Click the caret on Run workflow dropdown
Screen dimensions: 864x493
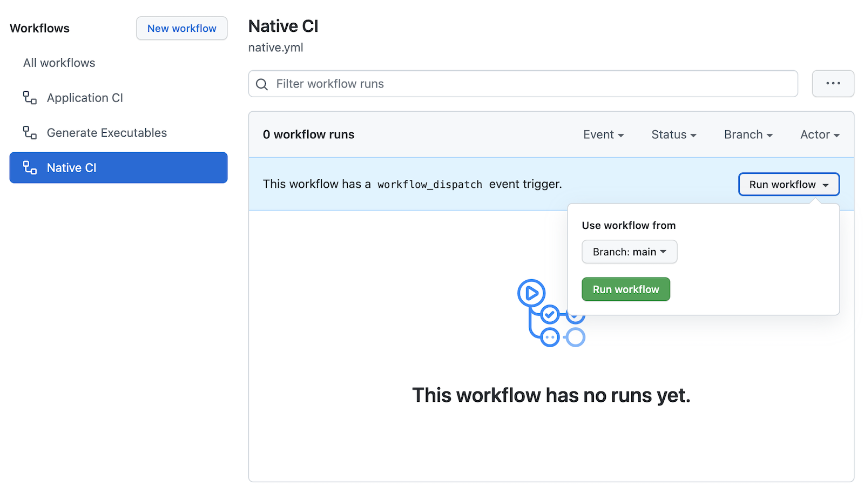(826, 185)
